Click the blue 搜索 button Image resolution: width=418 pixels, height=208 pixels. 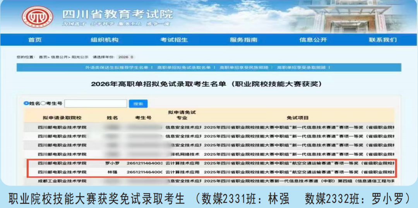(138, 104)
